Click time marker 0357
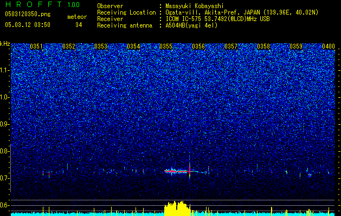Image resolution: width=341 pixels, height=216 pixels. [x=231, y=46]
